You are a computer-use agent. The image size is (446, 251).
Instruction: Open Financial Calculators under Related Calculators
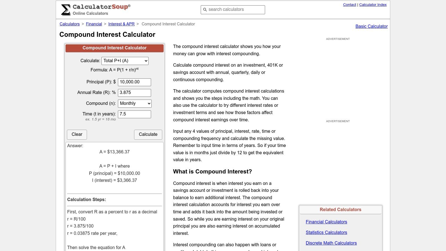[x=326, y=222]
